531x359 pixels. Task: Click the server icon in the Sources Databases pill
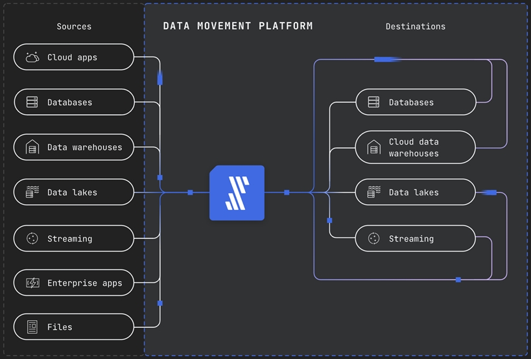click(32, 102)
